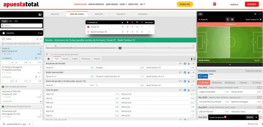263x127 pixels.
Task: Favorite the Resto del partido market
Action: 189,81
